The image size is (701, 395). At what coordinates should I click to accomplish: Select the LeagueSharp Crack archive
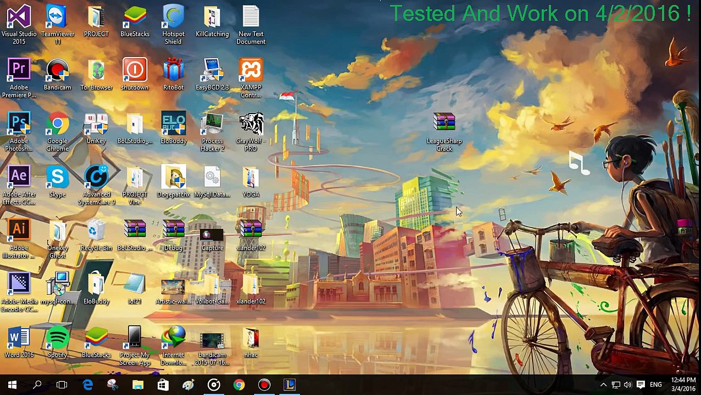444,132
